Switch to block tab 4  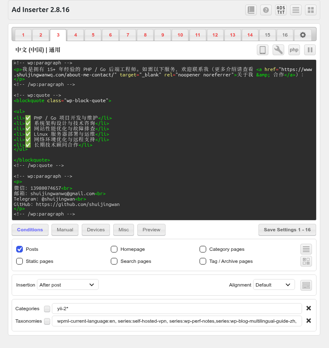[x=76, y=35]
